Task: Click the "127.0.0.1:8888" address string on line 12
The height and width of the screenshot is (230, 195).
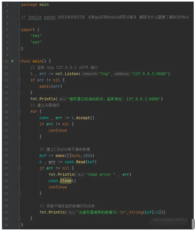Action: [x=149, y=74]
